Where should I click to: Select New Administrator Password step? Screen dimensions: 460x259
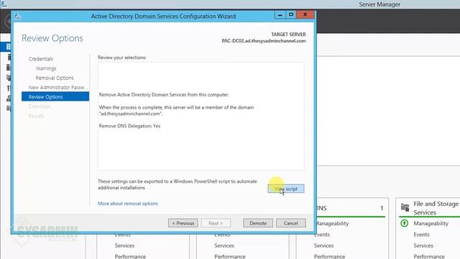click(57, 87)
